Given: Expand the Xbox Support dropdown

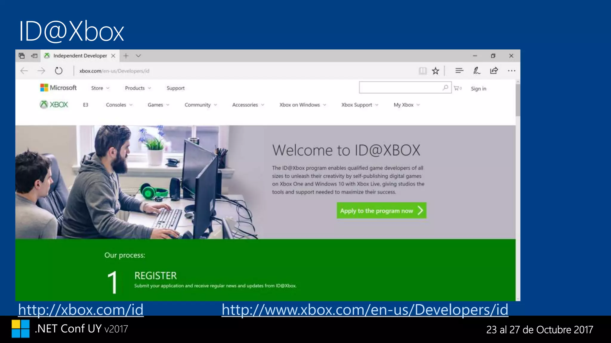Looking at the screenshot, I should pos(360,105).
